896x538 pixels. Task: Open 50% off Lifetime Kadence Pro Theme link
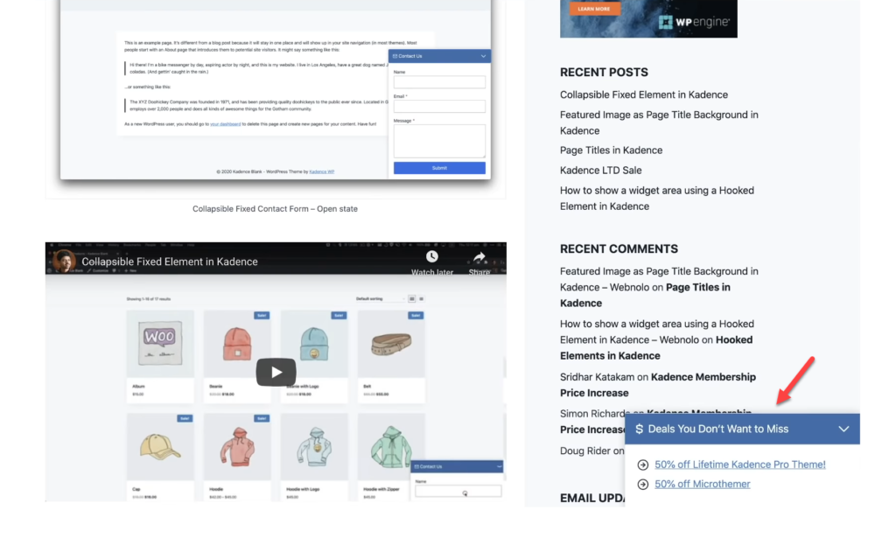[x=740, y=465]
